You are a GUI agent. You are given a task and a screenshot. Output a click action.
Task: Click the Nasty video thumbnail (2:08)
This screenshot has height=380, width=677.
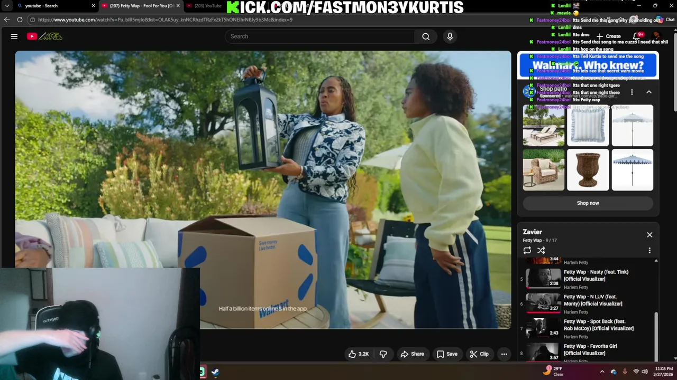click(543, 278)
